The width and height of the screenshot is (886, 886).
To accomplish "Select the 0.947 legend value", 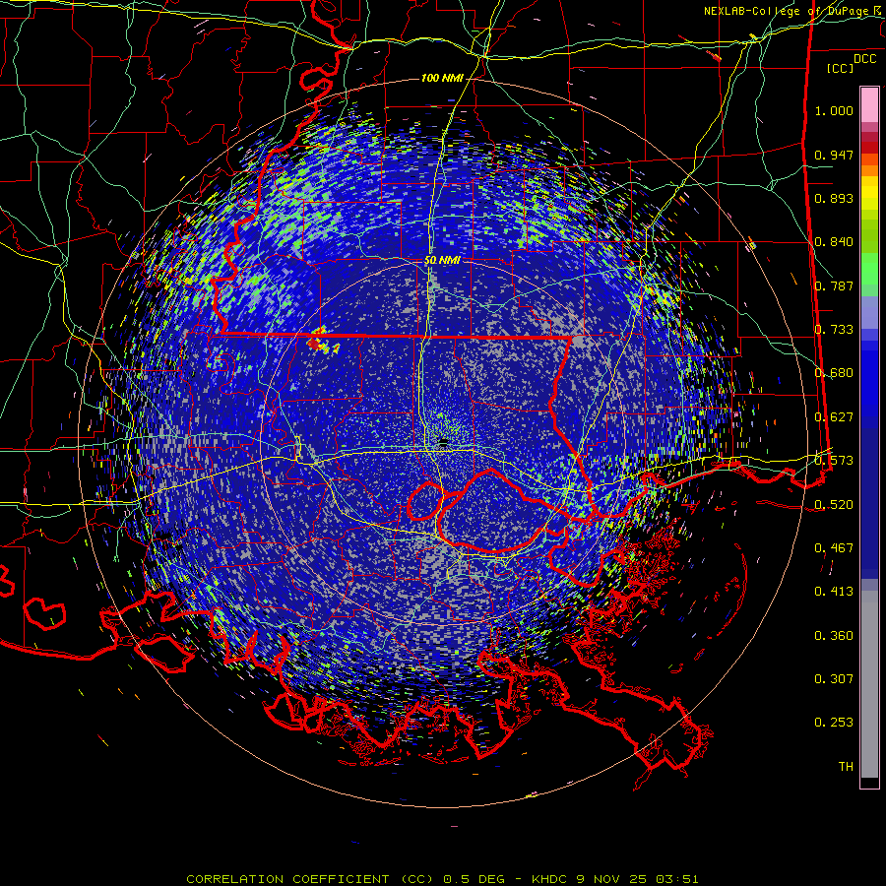I will point(834,155).
